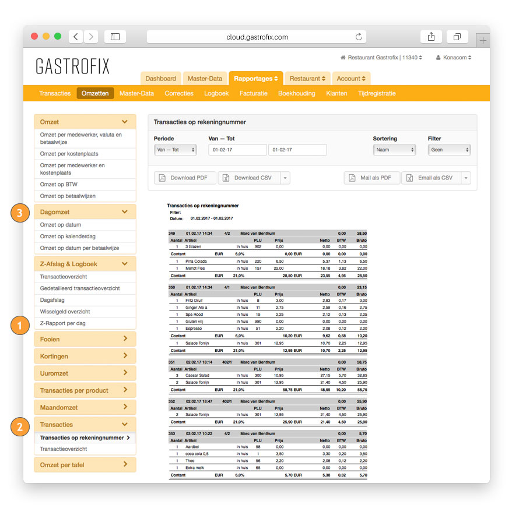
Task: Expand the Maandomzet section
Action: 85,407
